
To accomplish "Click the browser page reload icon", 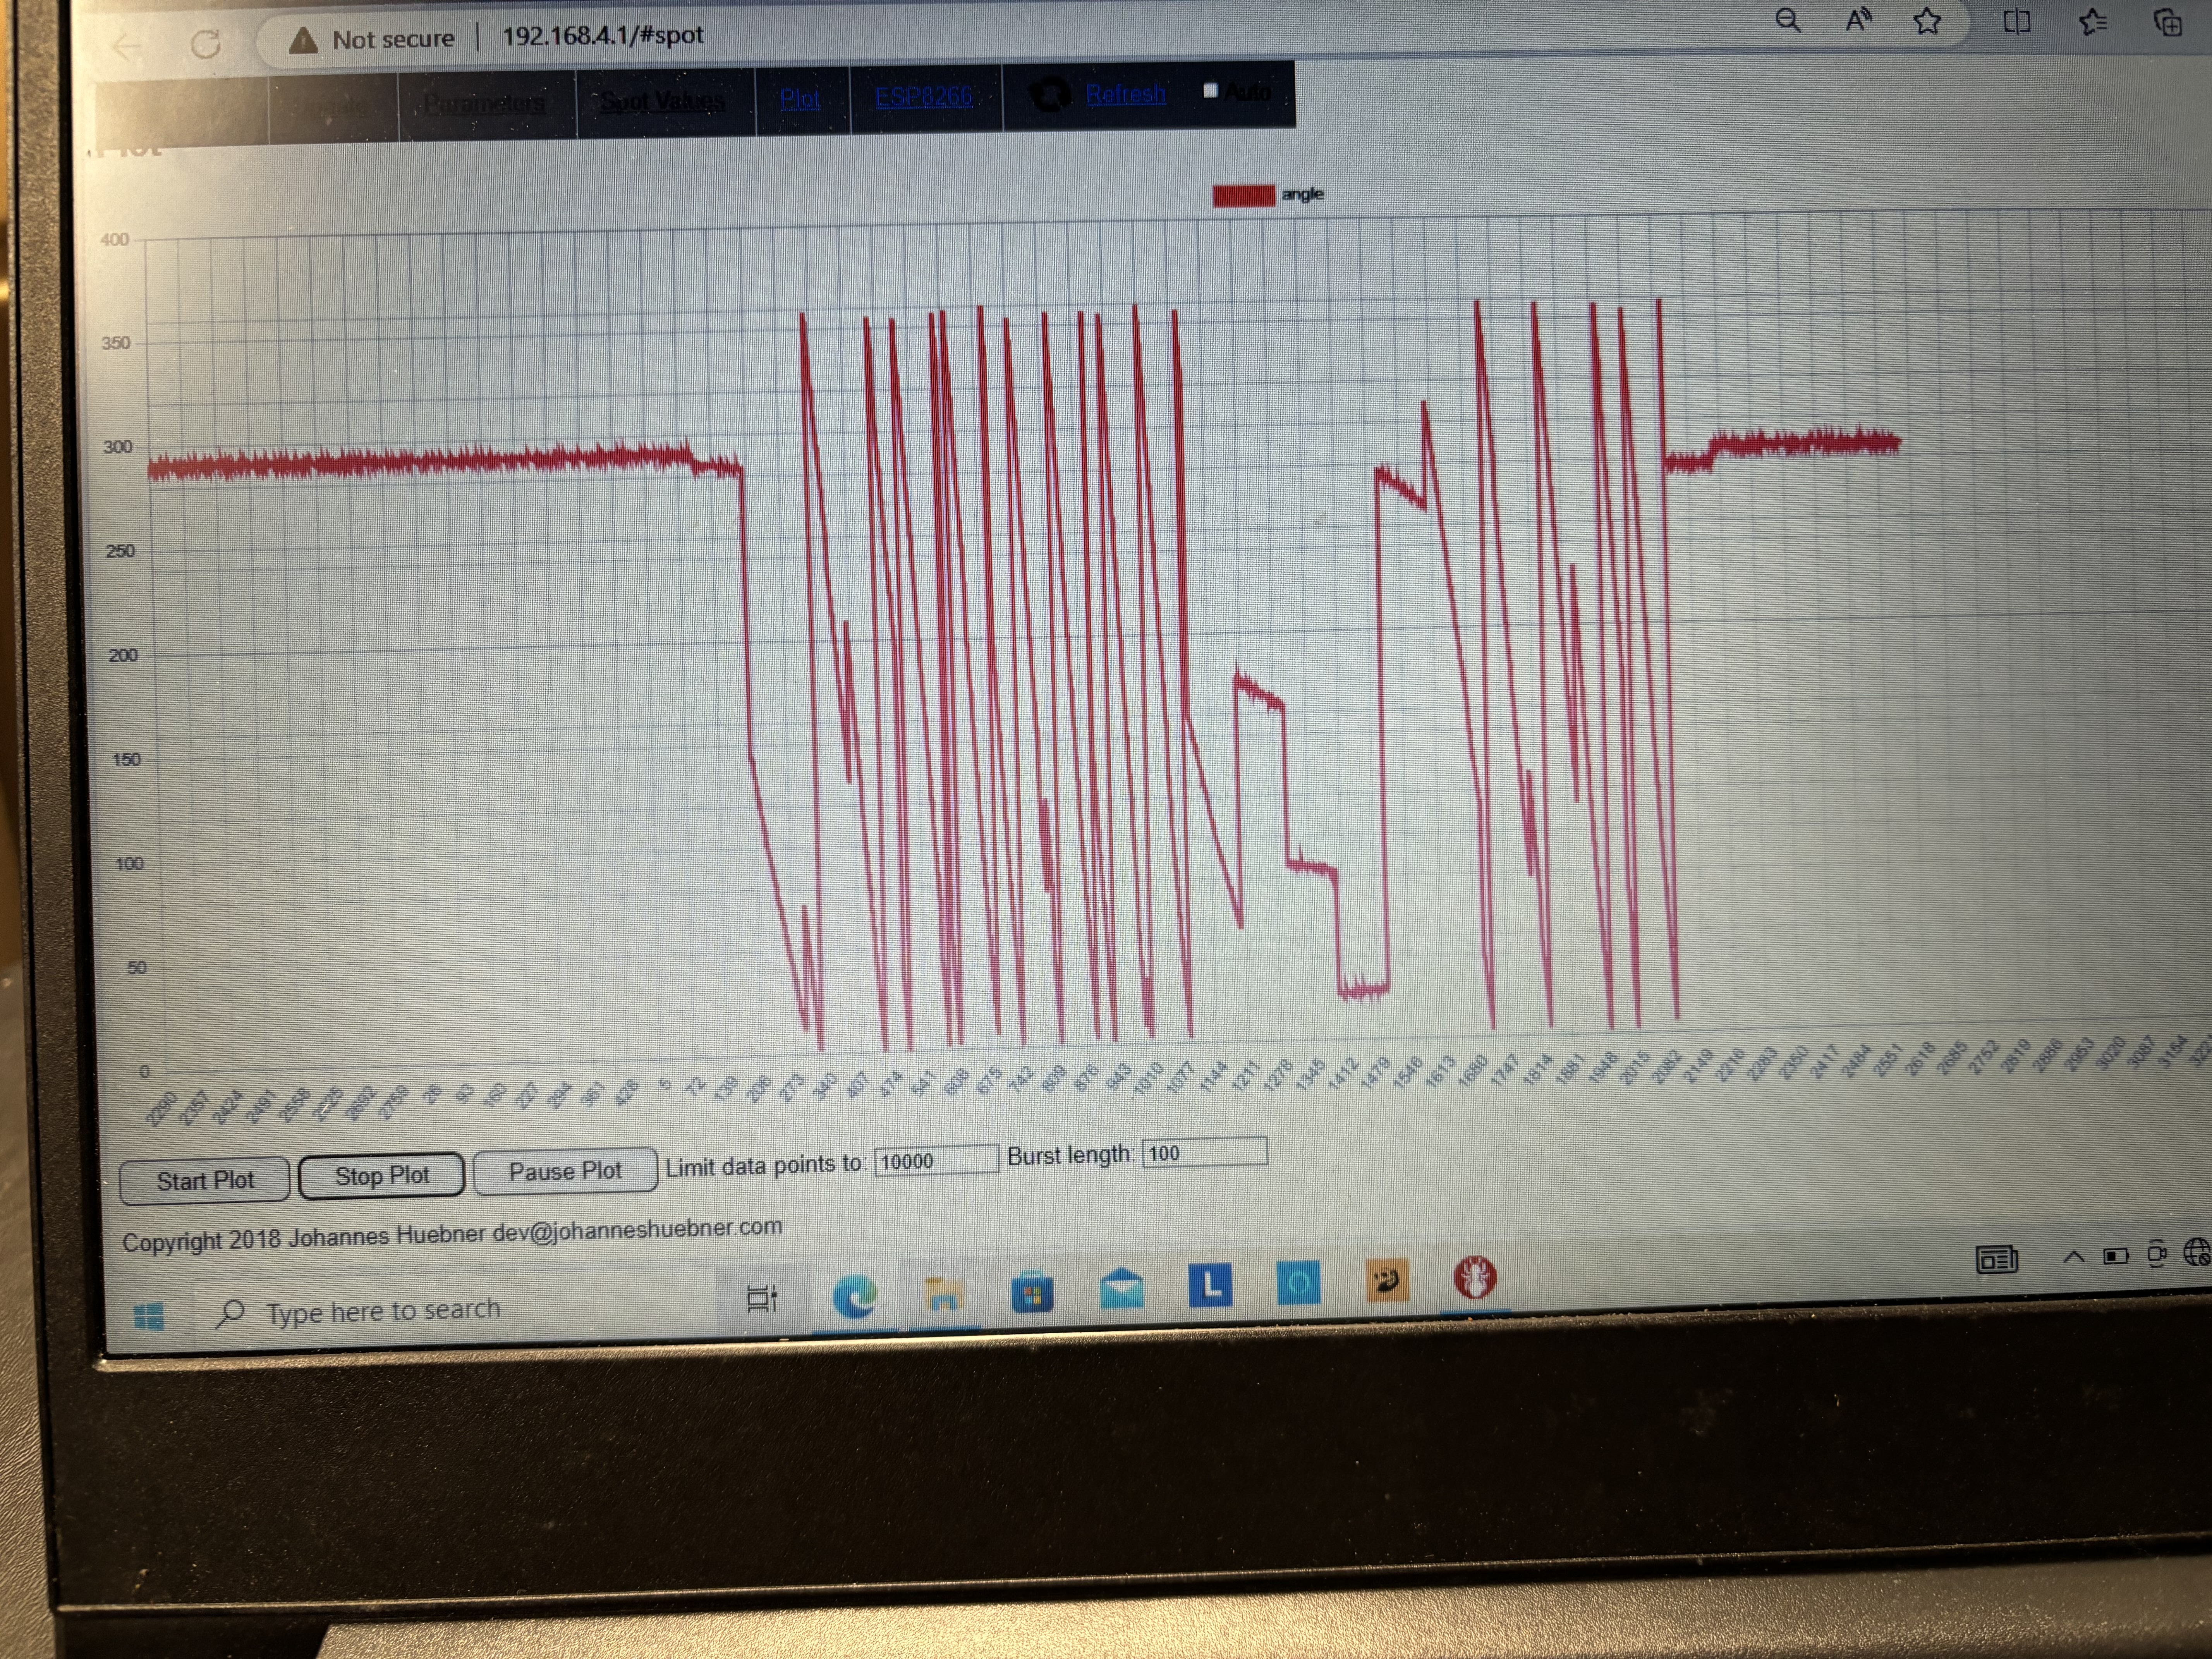I will pos(206,44).
